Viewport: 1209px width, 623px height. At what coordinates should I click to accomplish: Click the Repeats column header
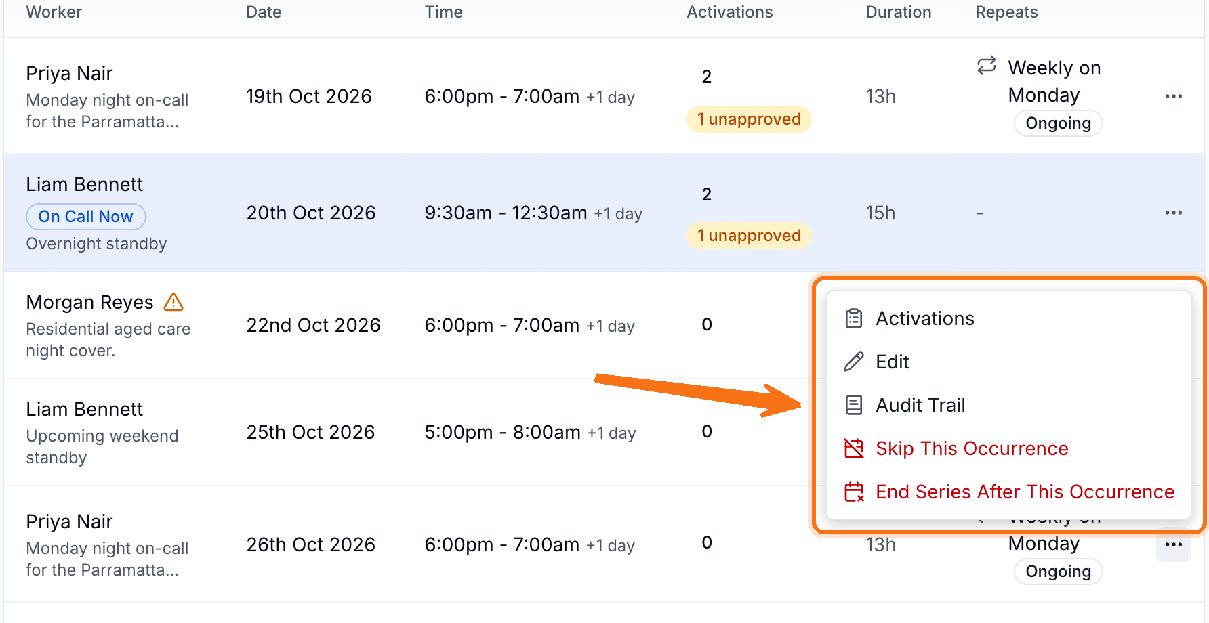[1006, 12]
